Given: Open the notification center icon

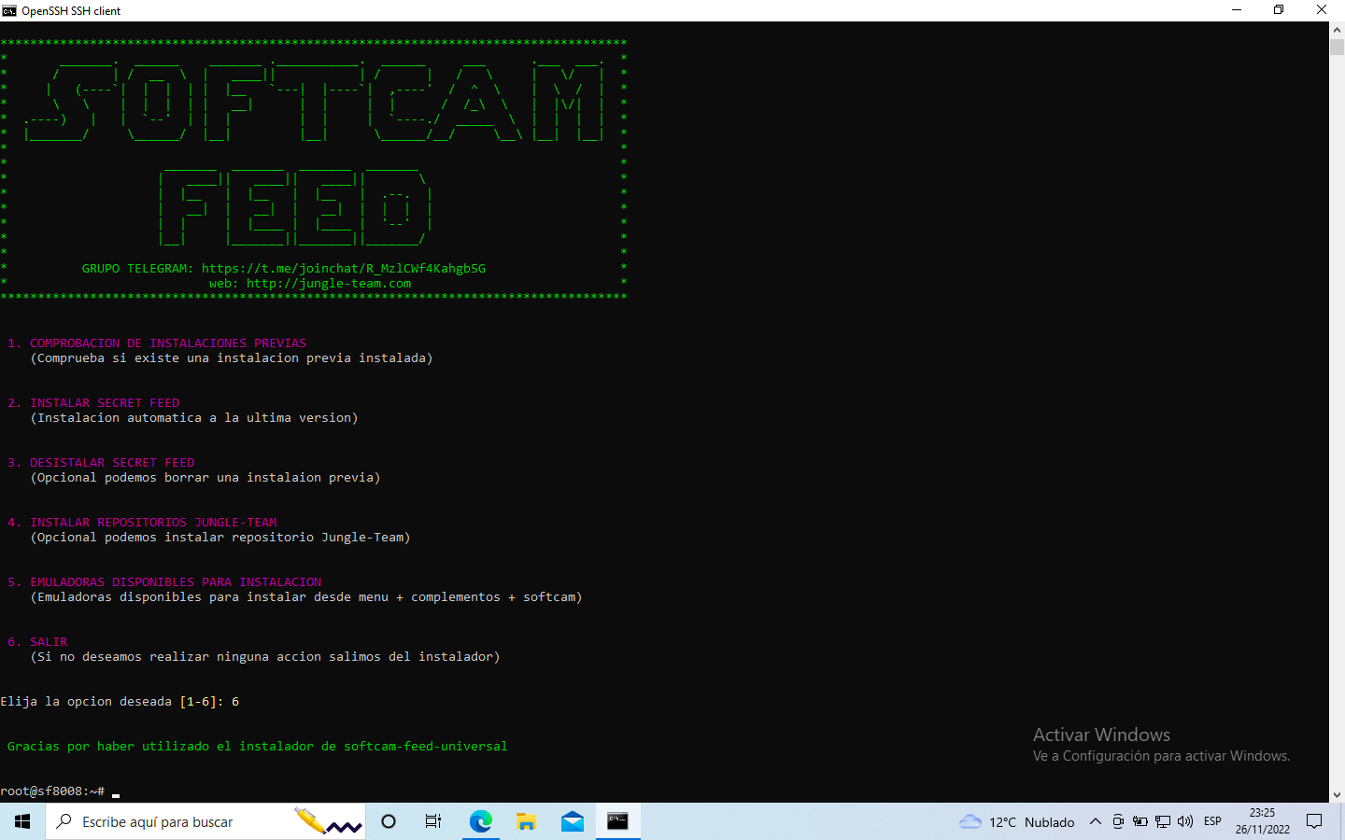Looking at the screenshot, I should [1314, 821].
